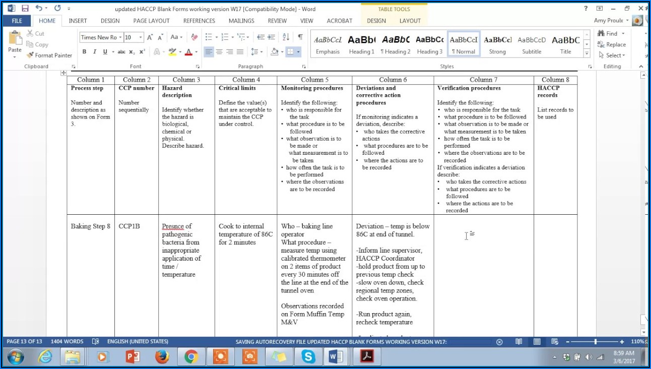Viewport: 651px width, 369px height.
Task: Sort the selected text alphabetically
Action: [x=286, y=37]
